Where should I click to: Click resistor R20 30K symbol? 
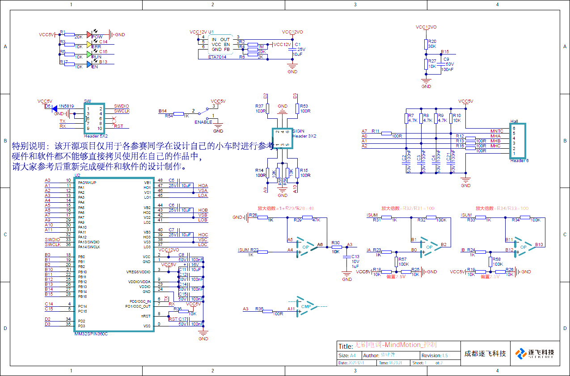click(x=426, y=44)
